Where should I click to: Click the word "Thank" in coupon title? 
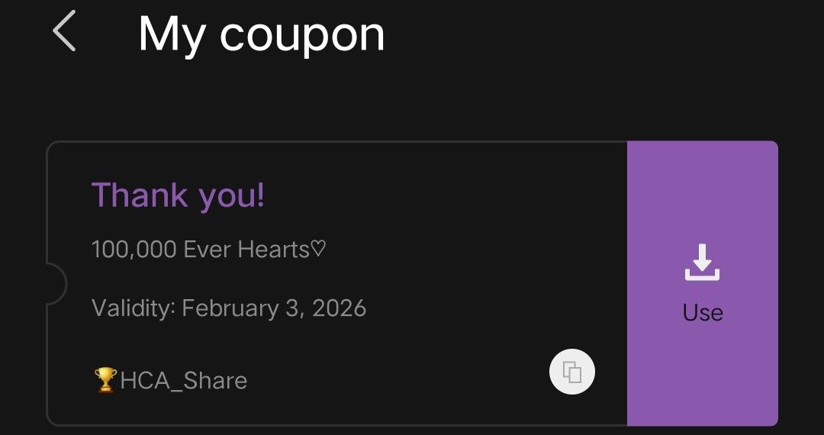click(x=140, y=195)
